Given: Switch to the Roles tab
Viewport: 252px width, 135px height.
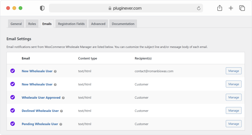Looking at the screenshot, I should [x=32, y=24].
